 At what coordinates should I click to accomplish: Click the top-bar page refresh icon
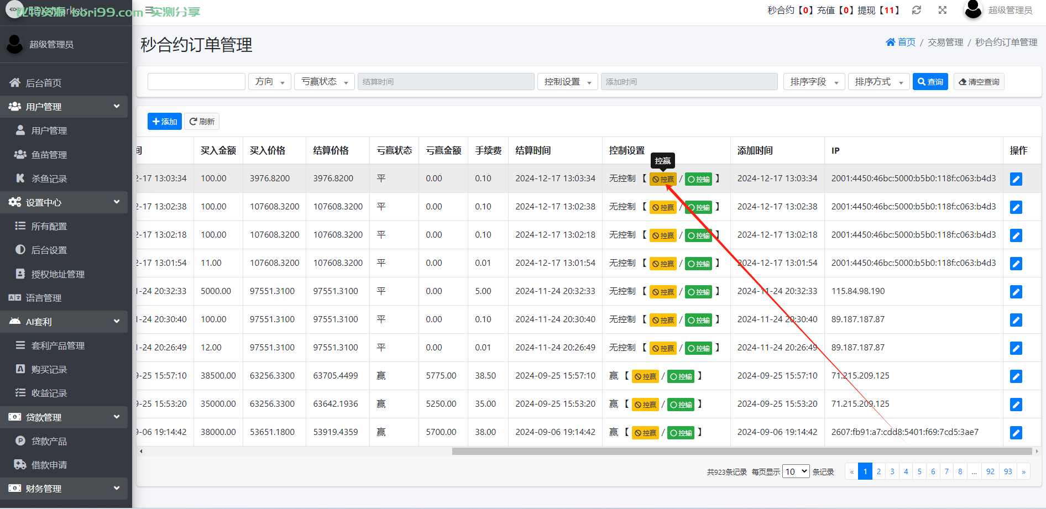click(917, 11)
